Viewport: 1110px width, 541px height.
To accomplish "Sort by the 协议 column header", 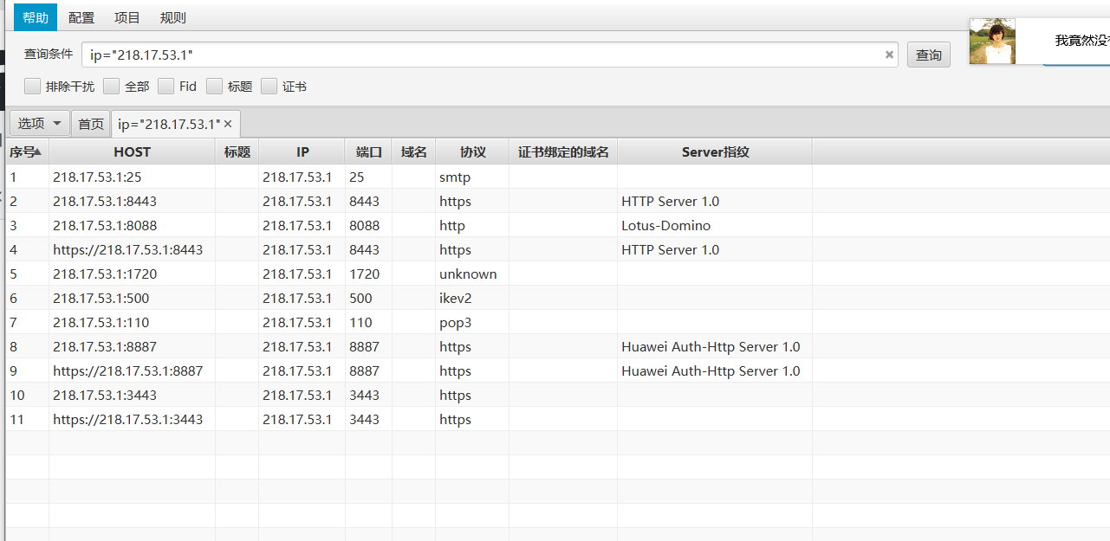I will 472,152.
